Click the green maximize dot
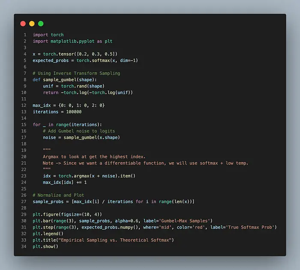Viewport: 300px width, 270px height. click(41, 24)
